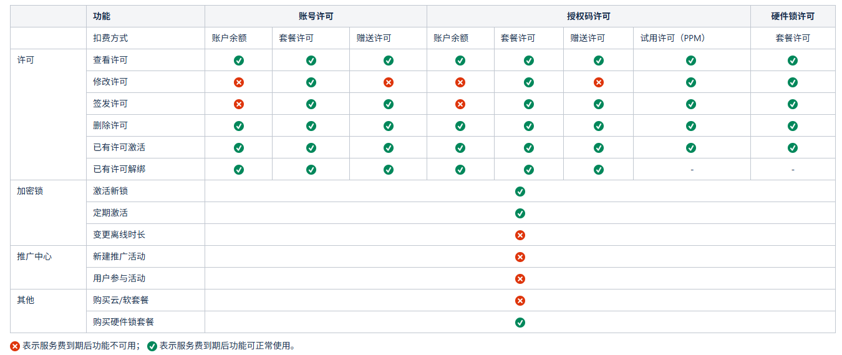Screen dimensions: 842x355
Task: Click the 新建推广活动 row label
Action: pos(119,257)
